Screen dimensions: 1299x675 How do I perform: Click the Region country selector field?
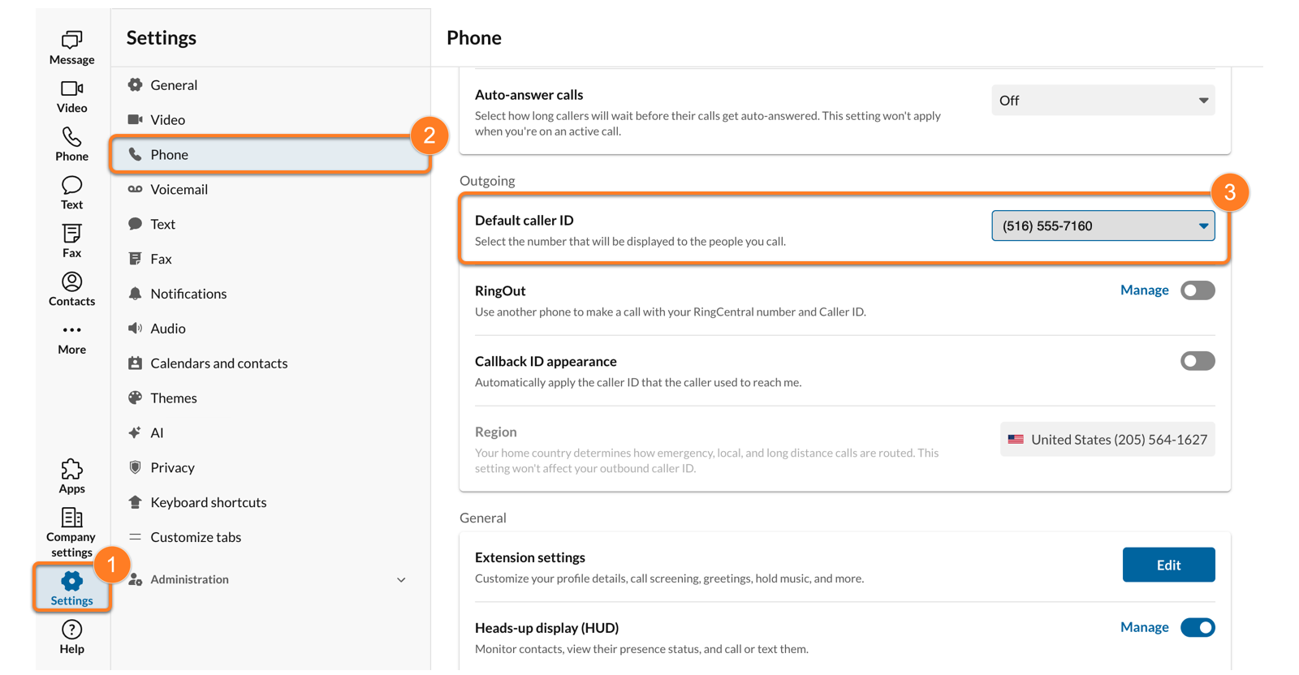coord(1107,440)
